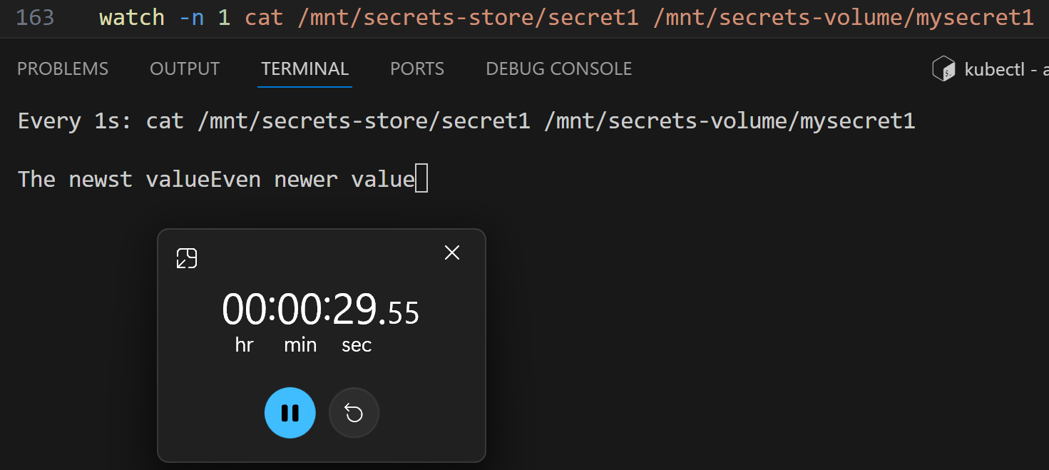Click the 'Every 1s' terminal header line
Viewport: 1049px width, 470px height.
466,121
